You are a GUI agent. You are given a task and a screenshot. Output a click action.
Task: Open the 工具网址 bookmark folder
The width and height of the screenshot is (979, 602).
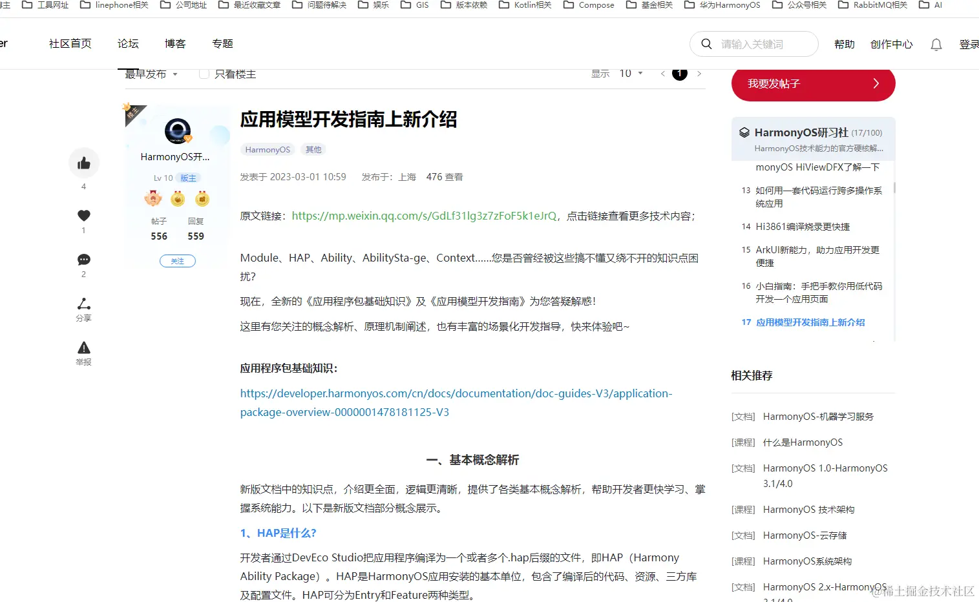coord(45,5)
